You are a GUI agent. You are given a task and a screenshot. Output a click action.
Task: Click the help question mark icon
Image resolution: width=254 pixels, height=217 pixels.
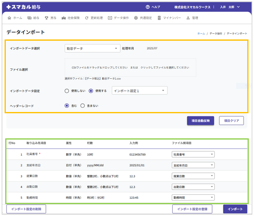[x=148, y=7]
